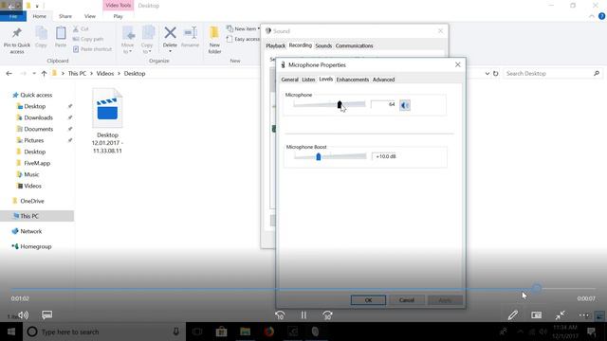Open captions via speech bubble icon
607x341 pixels.
(46, 314)
